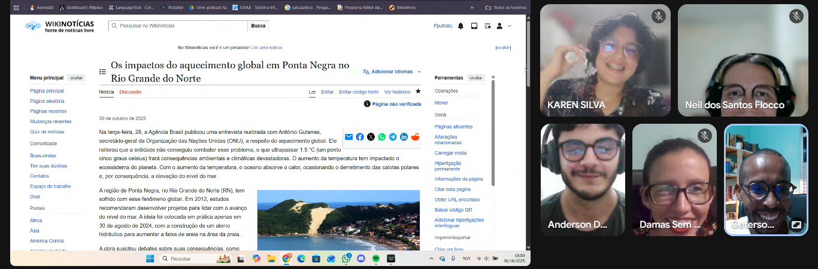
Task: Click the Pesquisar no Wikinotícias search field
Action: click(180, 26)
